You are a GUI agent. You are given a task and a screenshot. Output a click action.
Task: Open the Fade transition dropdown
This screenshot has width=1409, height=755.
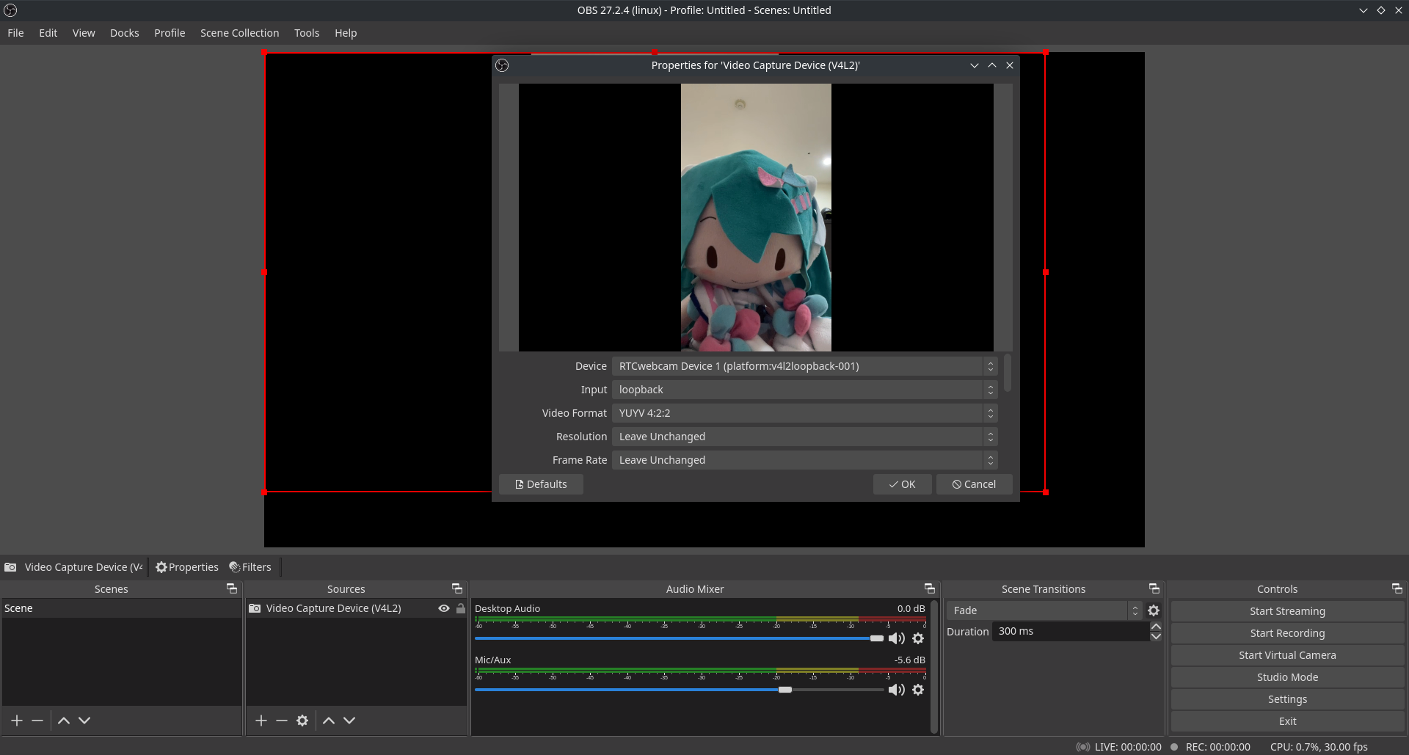pyautogui.click(x=1044, y=610)
